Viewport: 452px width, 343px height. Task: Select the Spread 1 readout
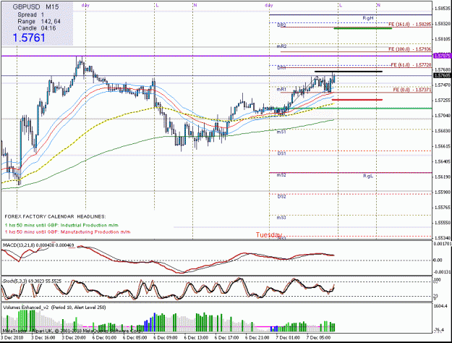point(31,14)
